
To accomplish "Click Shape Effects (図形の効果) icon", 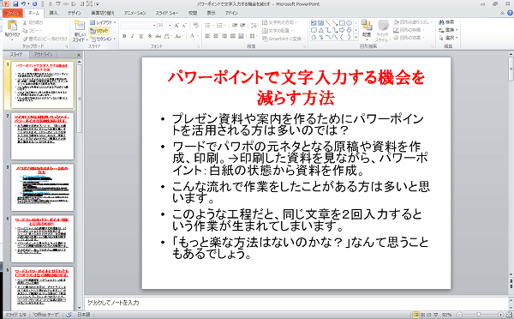I will pyautogui.click(x=396, y=38).
